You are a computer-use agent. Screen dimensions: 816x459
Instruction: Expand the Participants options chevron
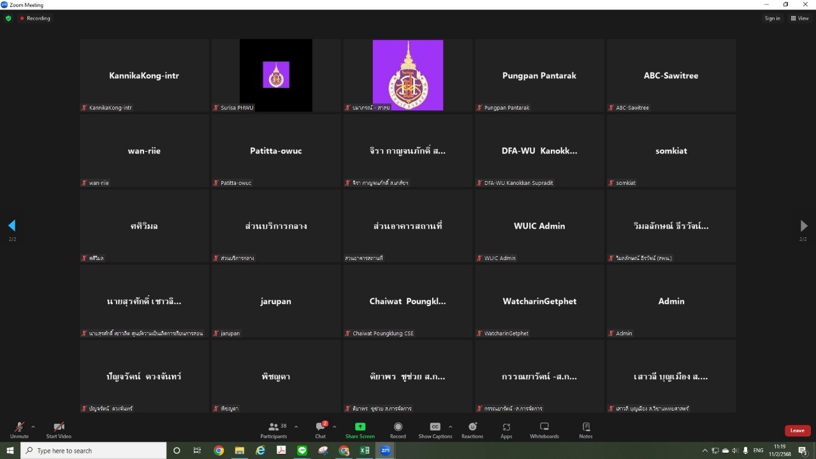[x=296, y=426]
